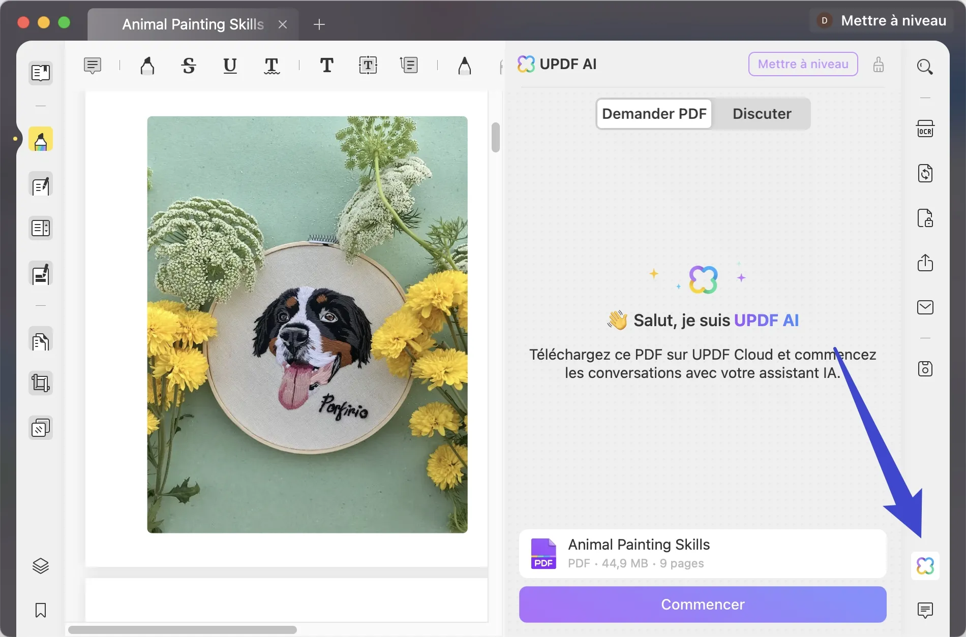Screen dimensions: 966x637
Task: Click the Mettre à niveau button in UPDF AI panel
Action: 802,64
